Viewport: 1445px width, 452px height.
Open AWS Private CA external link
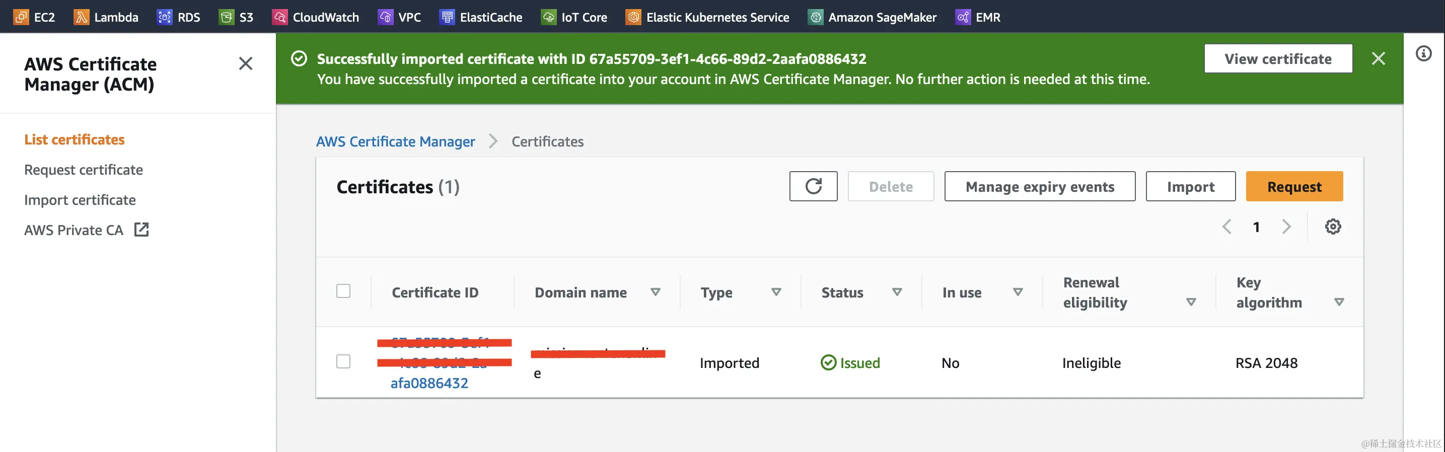coord(86,230)
